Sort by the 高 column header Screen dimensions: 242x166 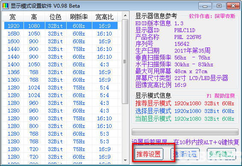click(x=34, y=17)
